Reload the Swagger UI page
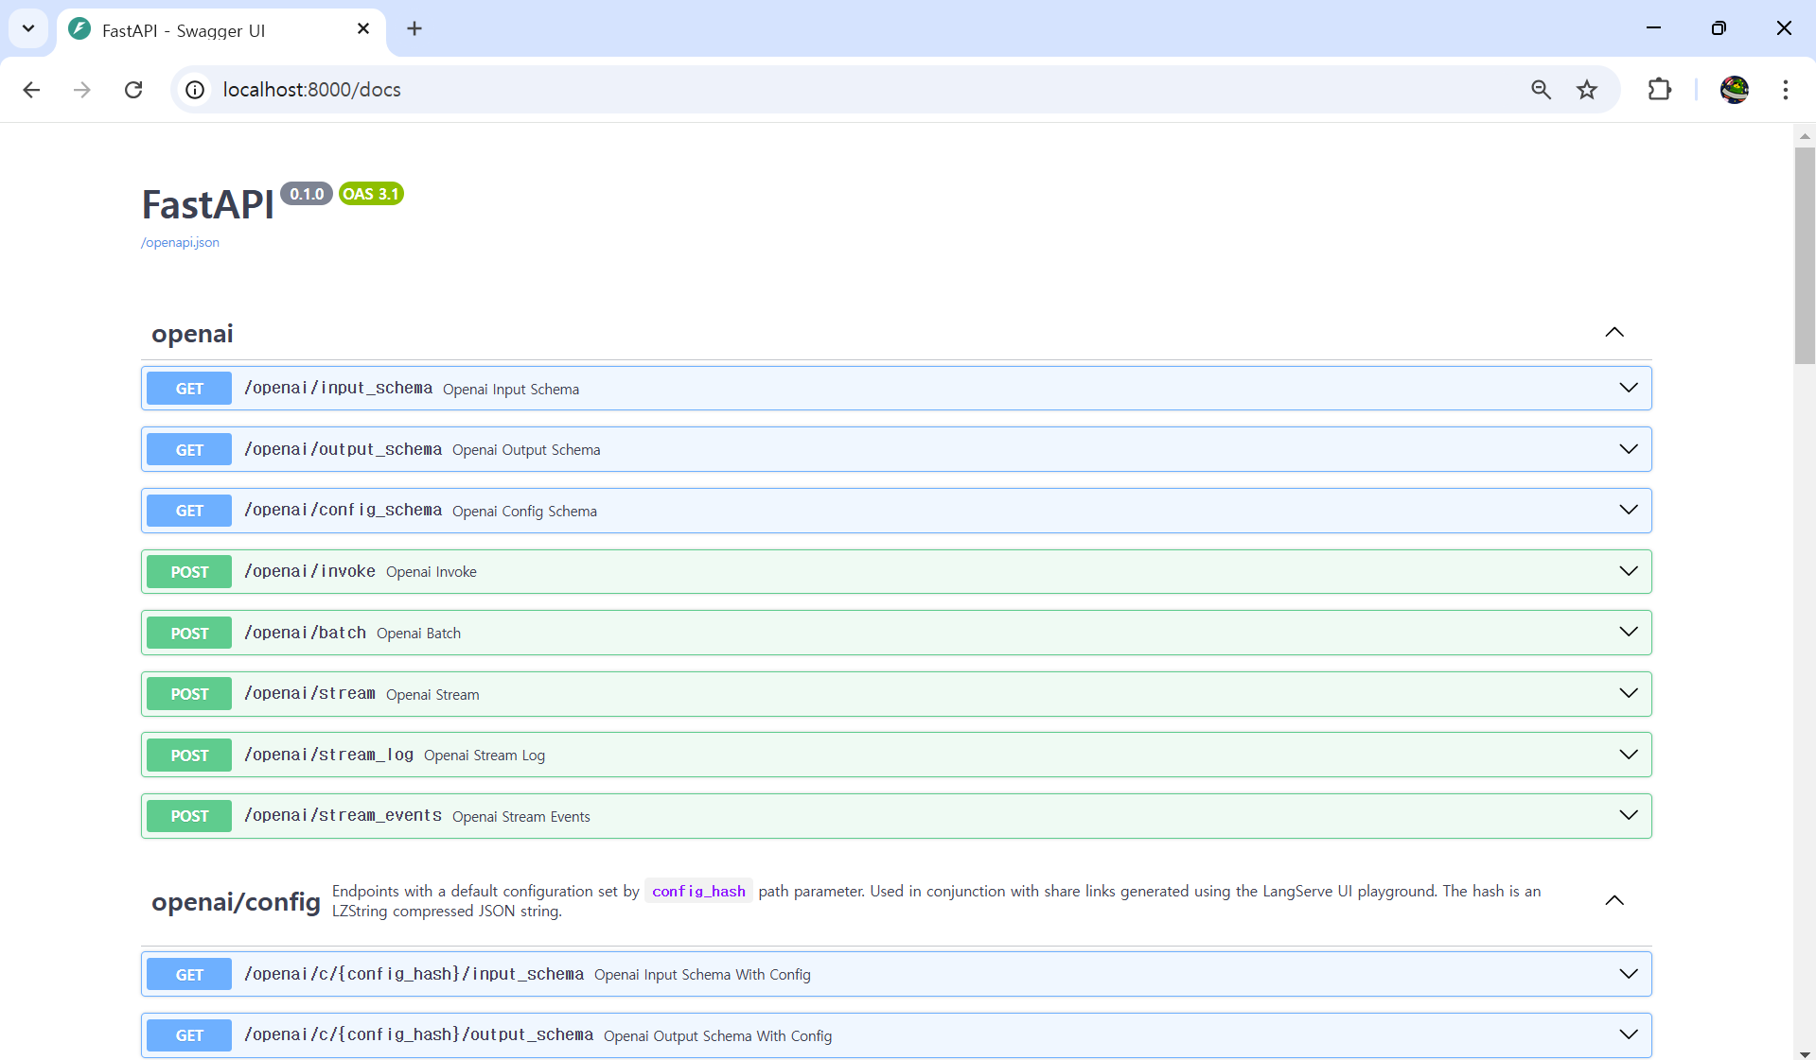 click(x=133, y=90)
